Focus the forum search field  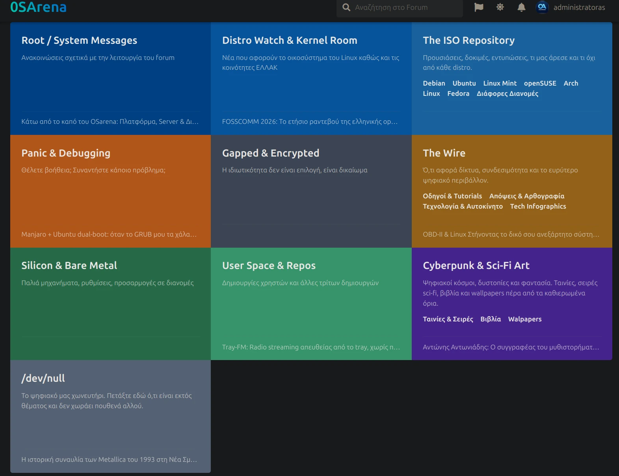400,7
